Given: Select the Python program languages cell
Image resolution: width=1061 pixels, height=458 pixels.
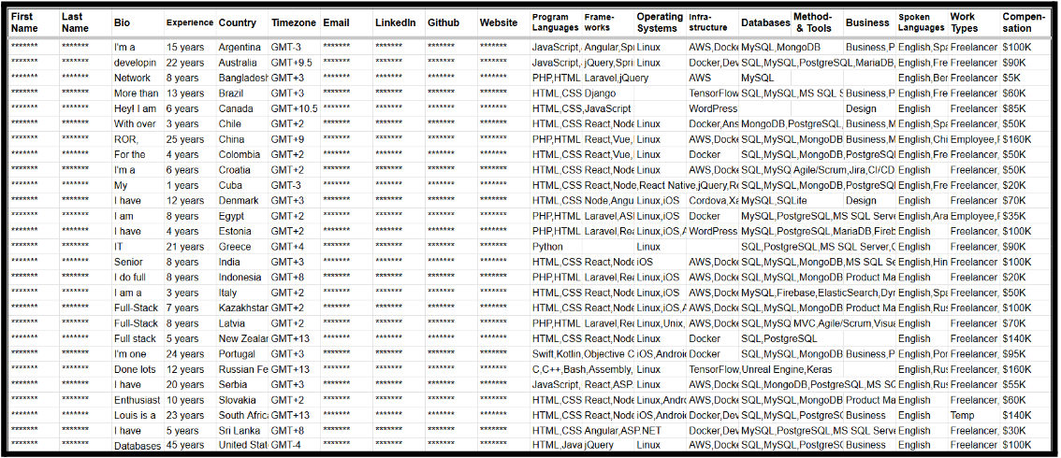Looking at the screenshot, I should [x=548, y=247].
